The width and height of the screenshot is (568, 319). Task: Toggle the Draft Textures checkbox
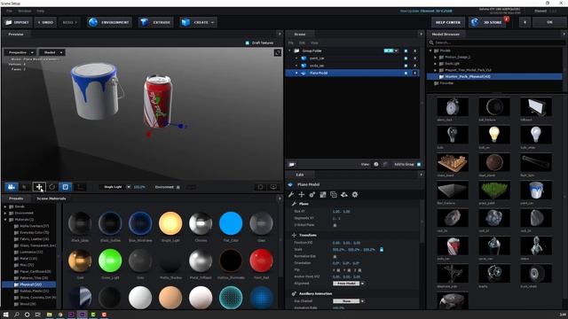click(248, 43)
